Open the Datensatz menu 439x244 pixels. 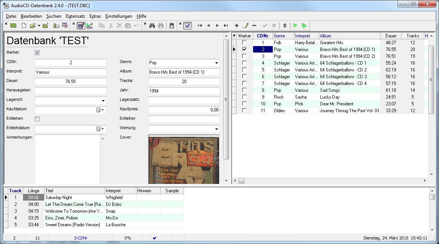point(75,16)
